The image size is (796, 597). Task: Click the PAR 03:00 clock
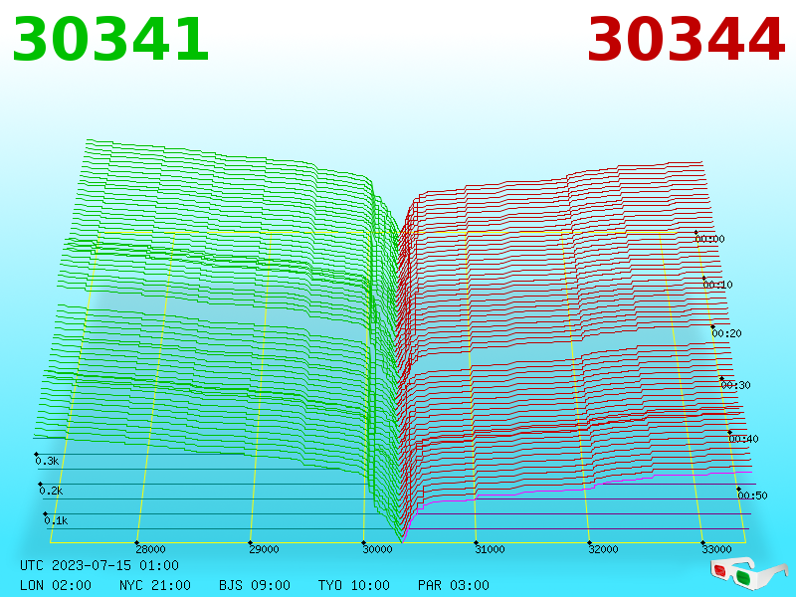point(454,585)
